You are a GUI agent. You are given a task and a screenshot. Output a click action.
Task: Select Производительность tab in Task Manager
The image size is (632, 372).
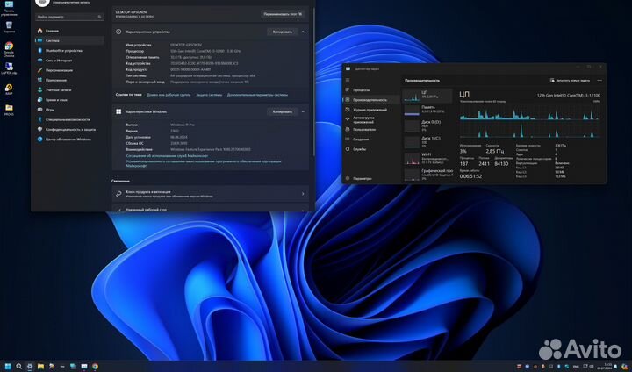click(370, 99)
